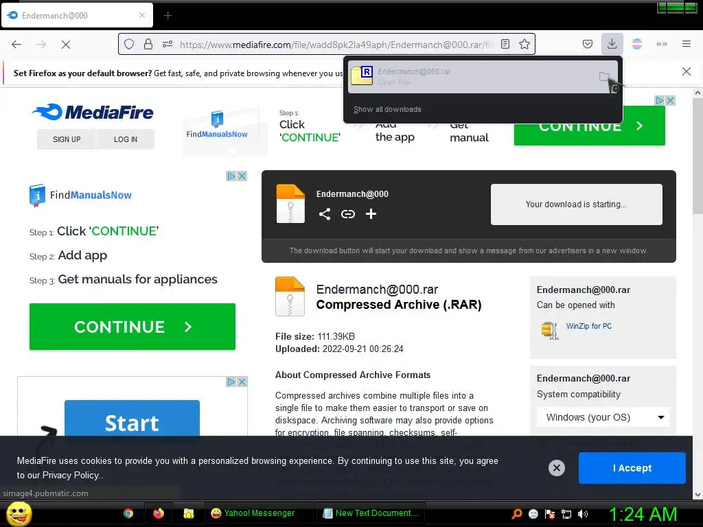Open the smiley Start menu button

click(x=19, y=513)
